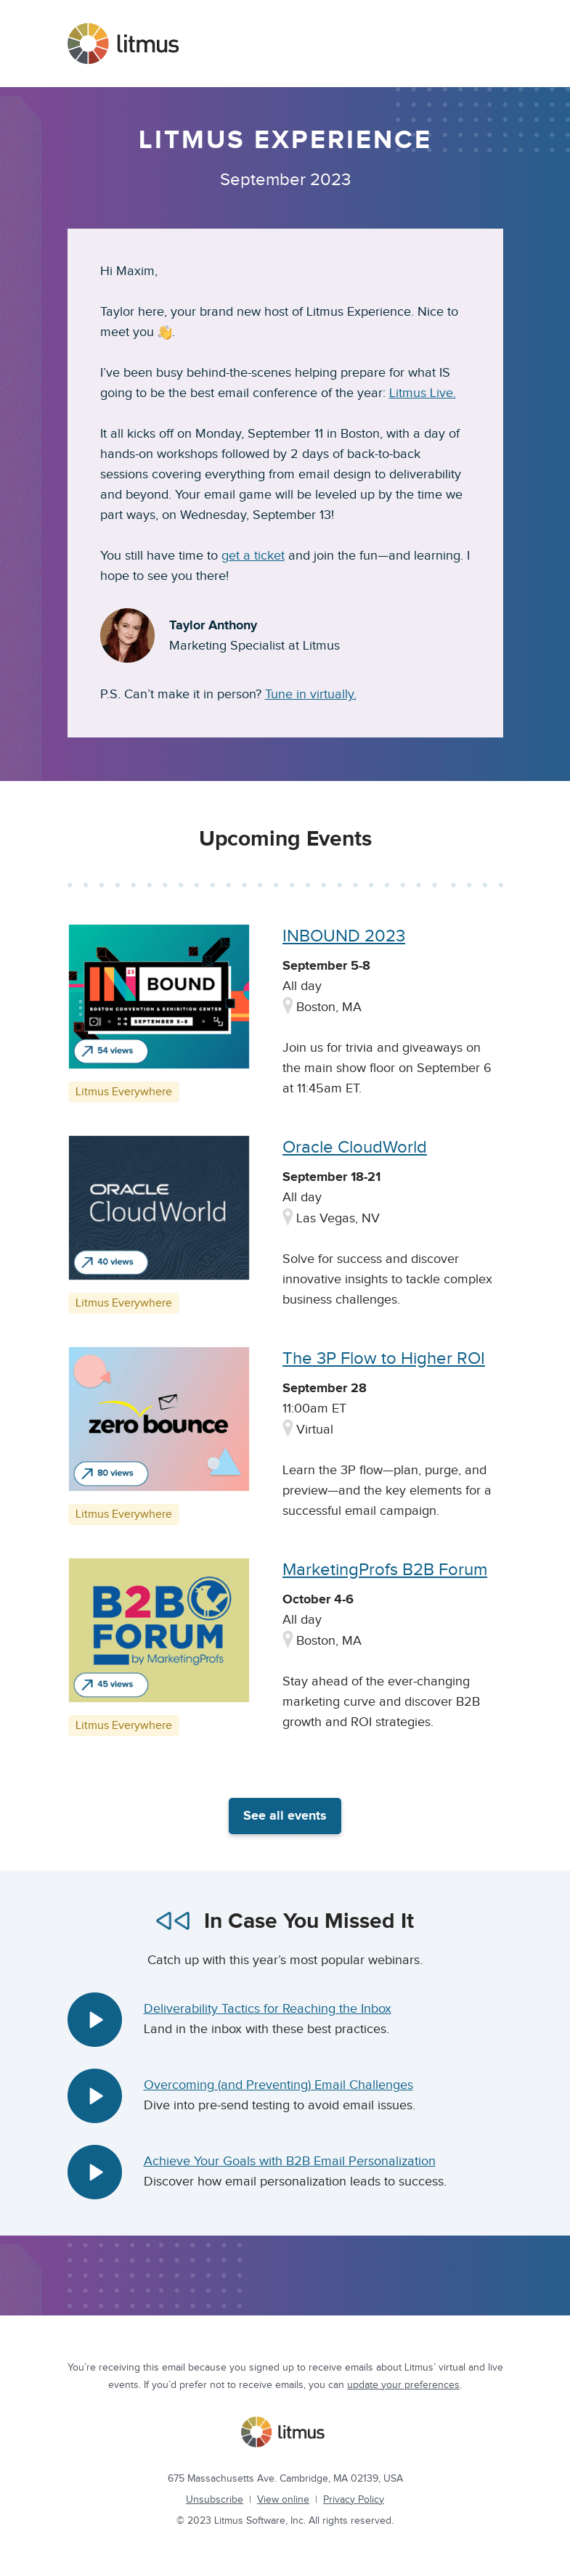This screenshot has height=2576, width=570.
Task: Click the zero bounce banner image
Action: pyautogui.click(x=159, y=1418)
